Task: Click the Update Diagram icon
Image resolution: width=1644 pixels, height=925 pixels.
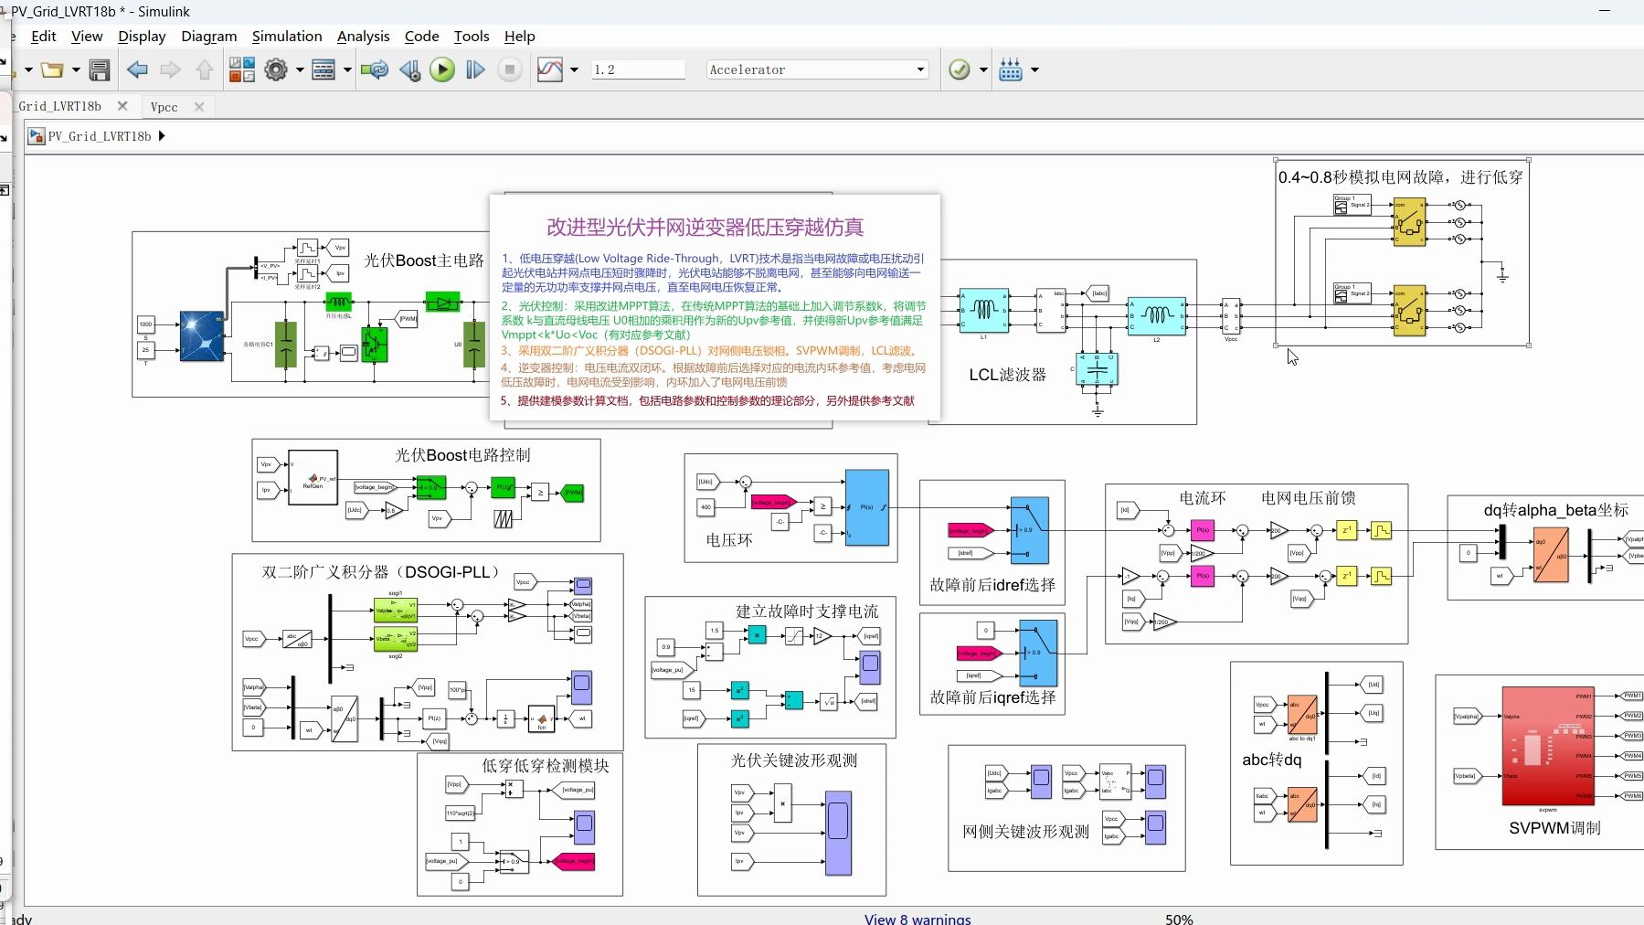Action: pos(375,69)
